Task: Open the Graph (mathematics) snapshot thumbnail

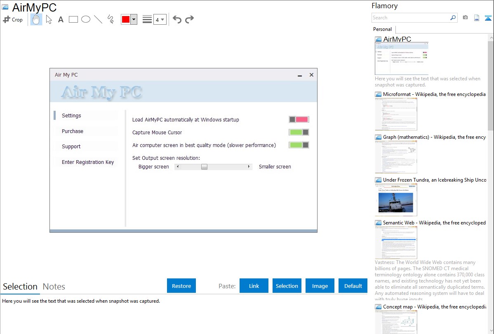Action: pos(396,157)
